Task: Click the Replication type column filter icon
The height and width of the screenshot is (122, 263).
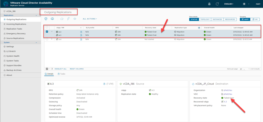Action: coord(199,28)
